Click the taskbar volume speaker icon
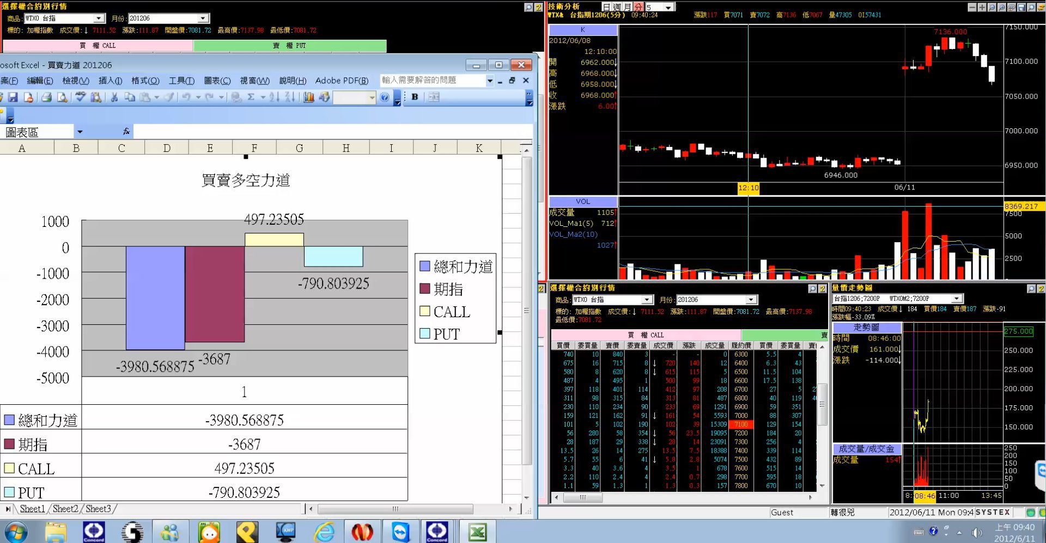This screenshot has height=543, width=1046. [977, 532]
